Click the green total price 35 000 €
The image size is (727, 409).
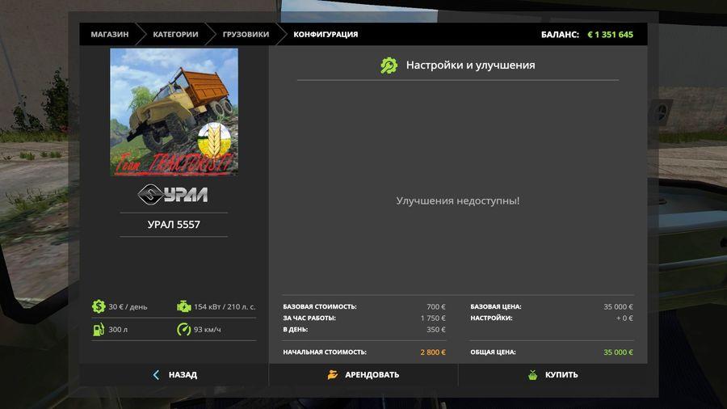click(618, 352)
